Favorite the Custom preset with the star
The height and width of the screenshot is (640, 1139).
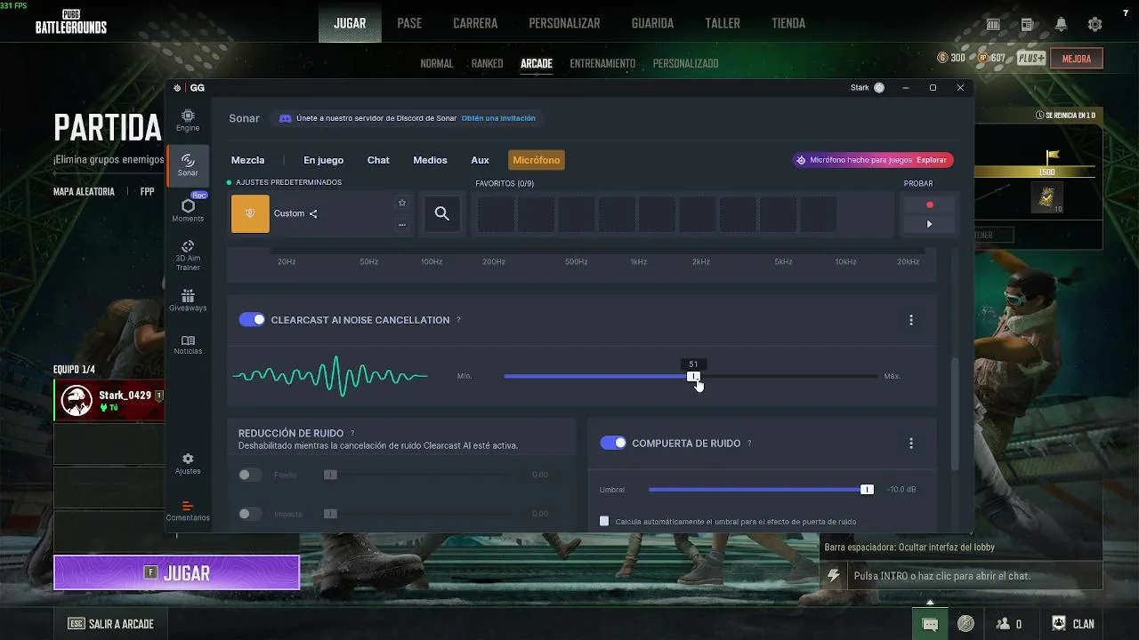point(402,203)
